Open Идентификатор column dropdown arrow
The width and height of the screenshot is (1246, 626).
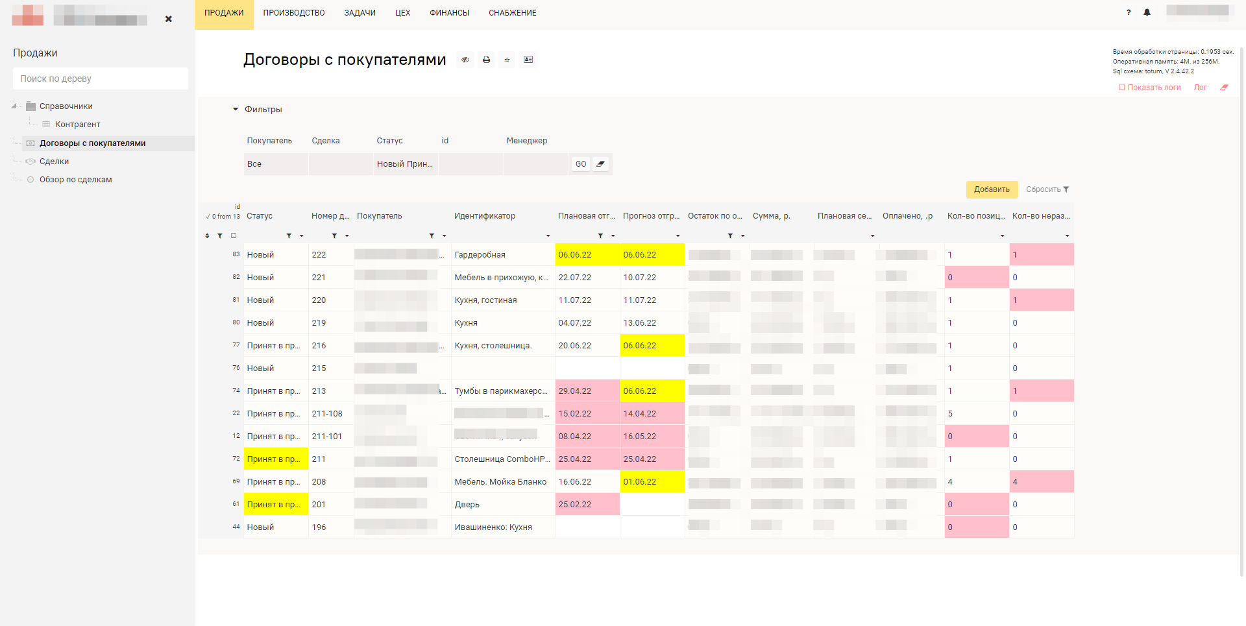point(548,236)
